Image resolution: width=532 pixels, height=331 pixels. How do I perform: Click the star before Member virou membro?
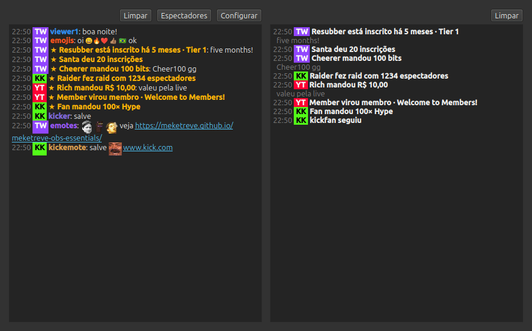point(51,98)
